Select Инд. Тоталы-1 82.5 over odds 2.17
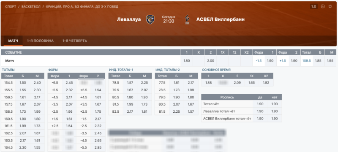This screenshot has width=338, height=152. (x=130, y=111)
